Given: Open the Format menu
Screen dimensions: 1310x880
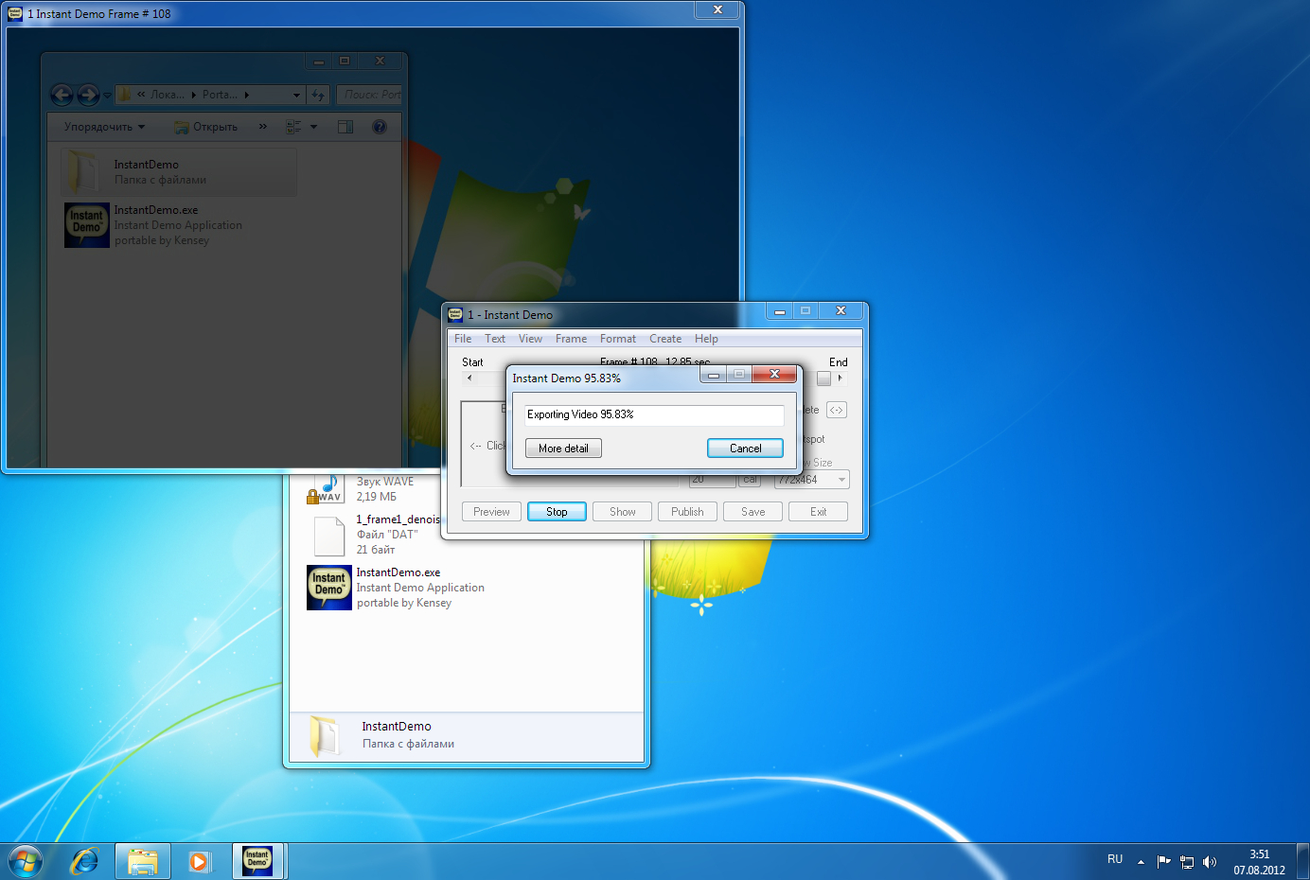Looking at the screenshot, I should [618, 339].
